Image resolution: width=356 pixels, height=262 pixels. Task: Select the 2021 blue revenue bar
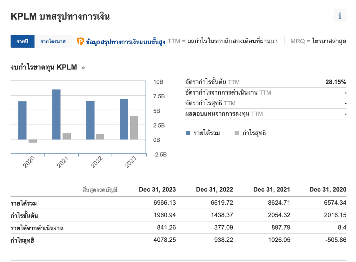(x=56, y=114)
